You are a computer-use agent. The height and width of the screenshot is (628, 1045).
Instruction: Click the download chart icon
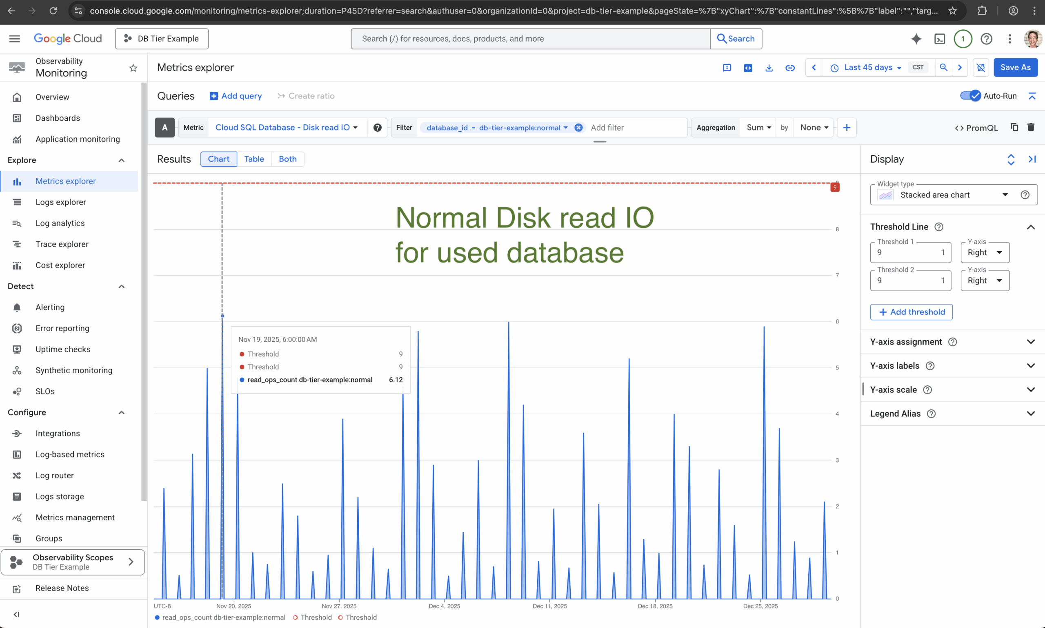tap(769, 68)
